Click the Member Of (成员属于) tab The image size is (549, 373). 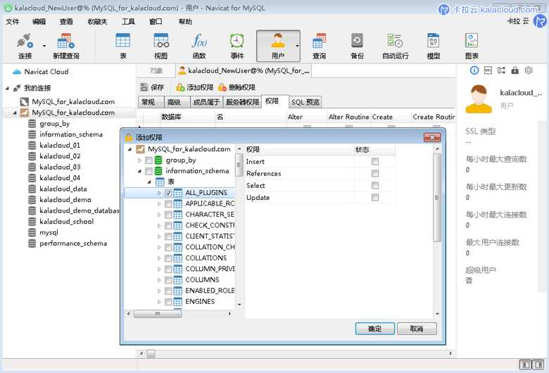click(206, 102)
